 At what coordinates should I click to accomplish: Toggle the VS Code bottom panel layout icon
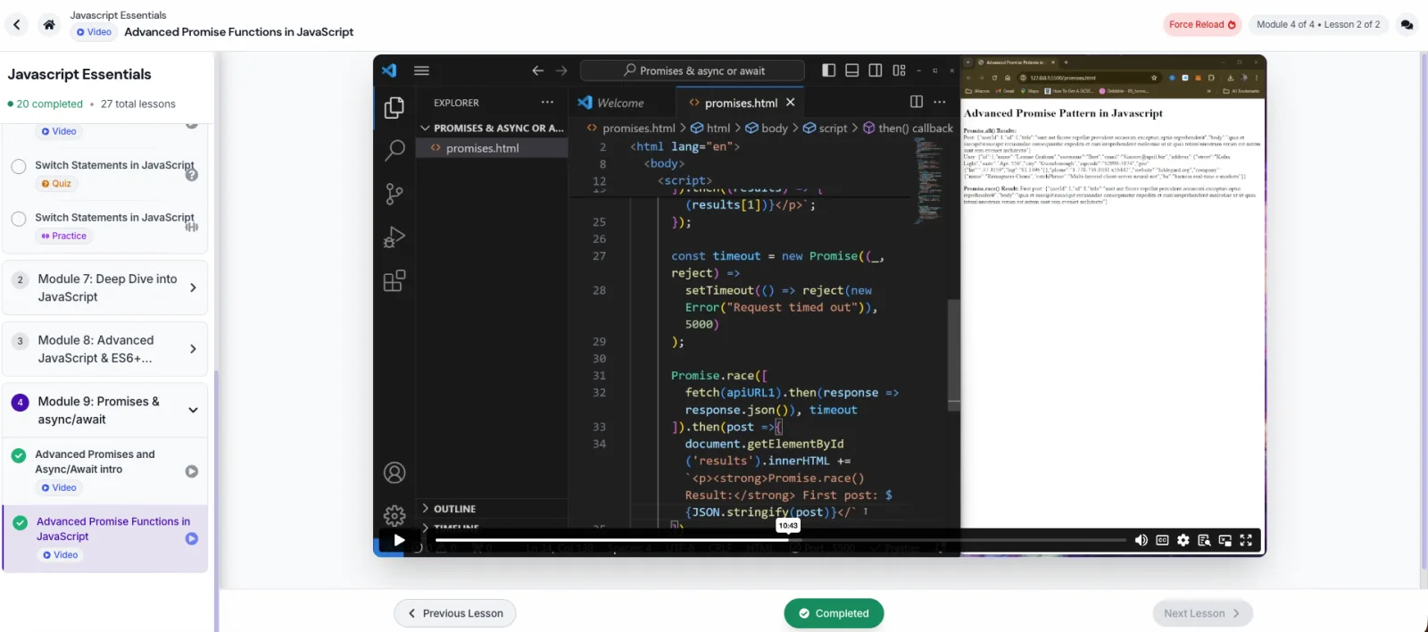(851, 71)
